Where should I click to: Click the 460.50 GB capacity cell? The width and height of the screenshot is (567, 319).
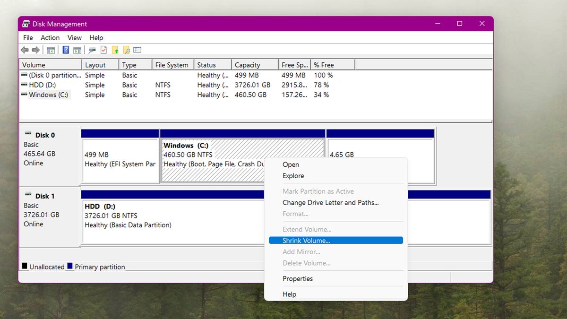tap(250, 95)
